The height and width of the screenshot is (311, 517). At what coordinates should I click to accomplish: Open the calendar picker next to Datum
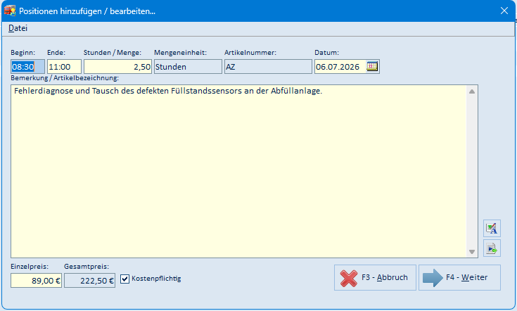pyautogui.click(x=372, y=66)
